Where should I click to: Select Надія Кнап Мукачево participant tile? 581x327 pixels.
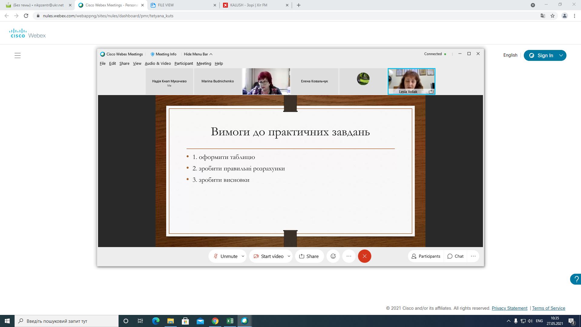click(169, 81)
